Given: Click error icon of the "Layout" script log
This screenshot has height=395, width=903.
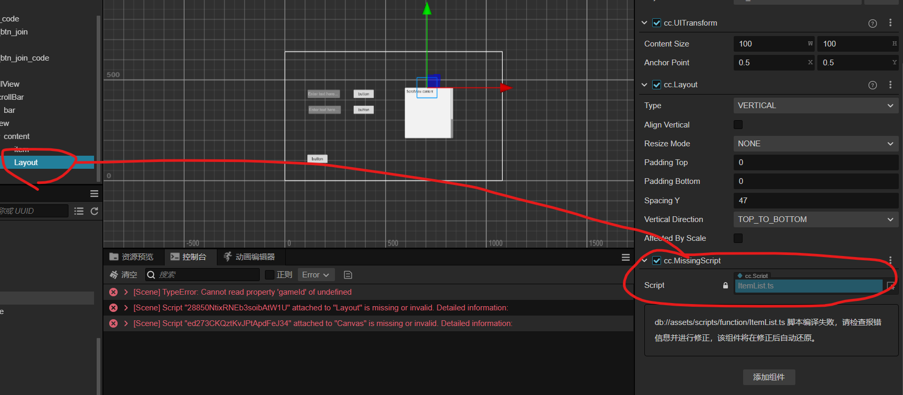Looking at the screenshot, I should click(x=113, y=308).
